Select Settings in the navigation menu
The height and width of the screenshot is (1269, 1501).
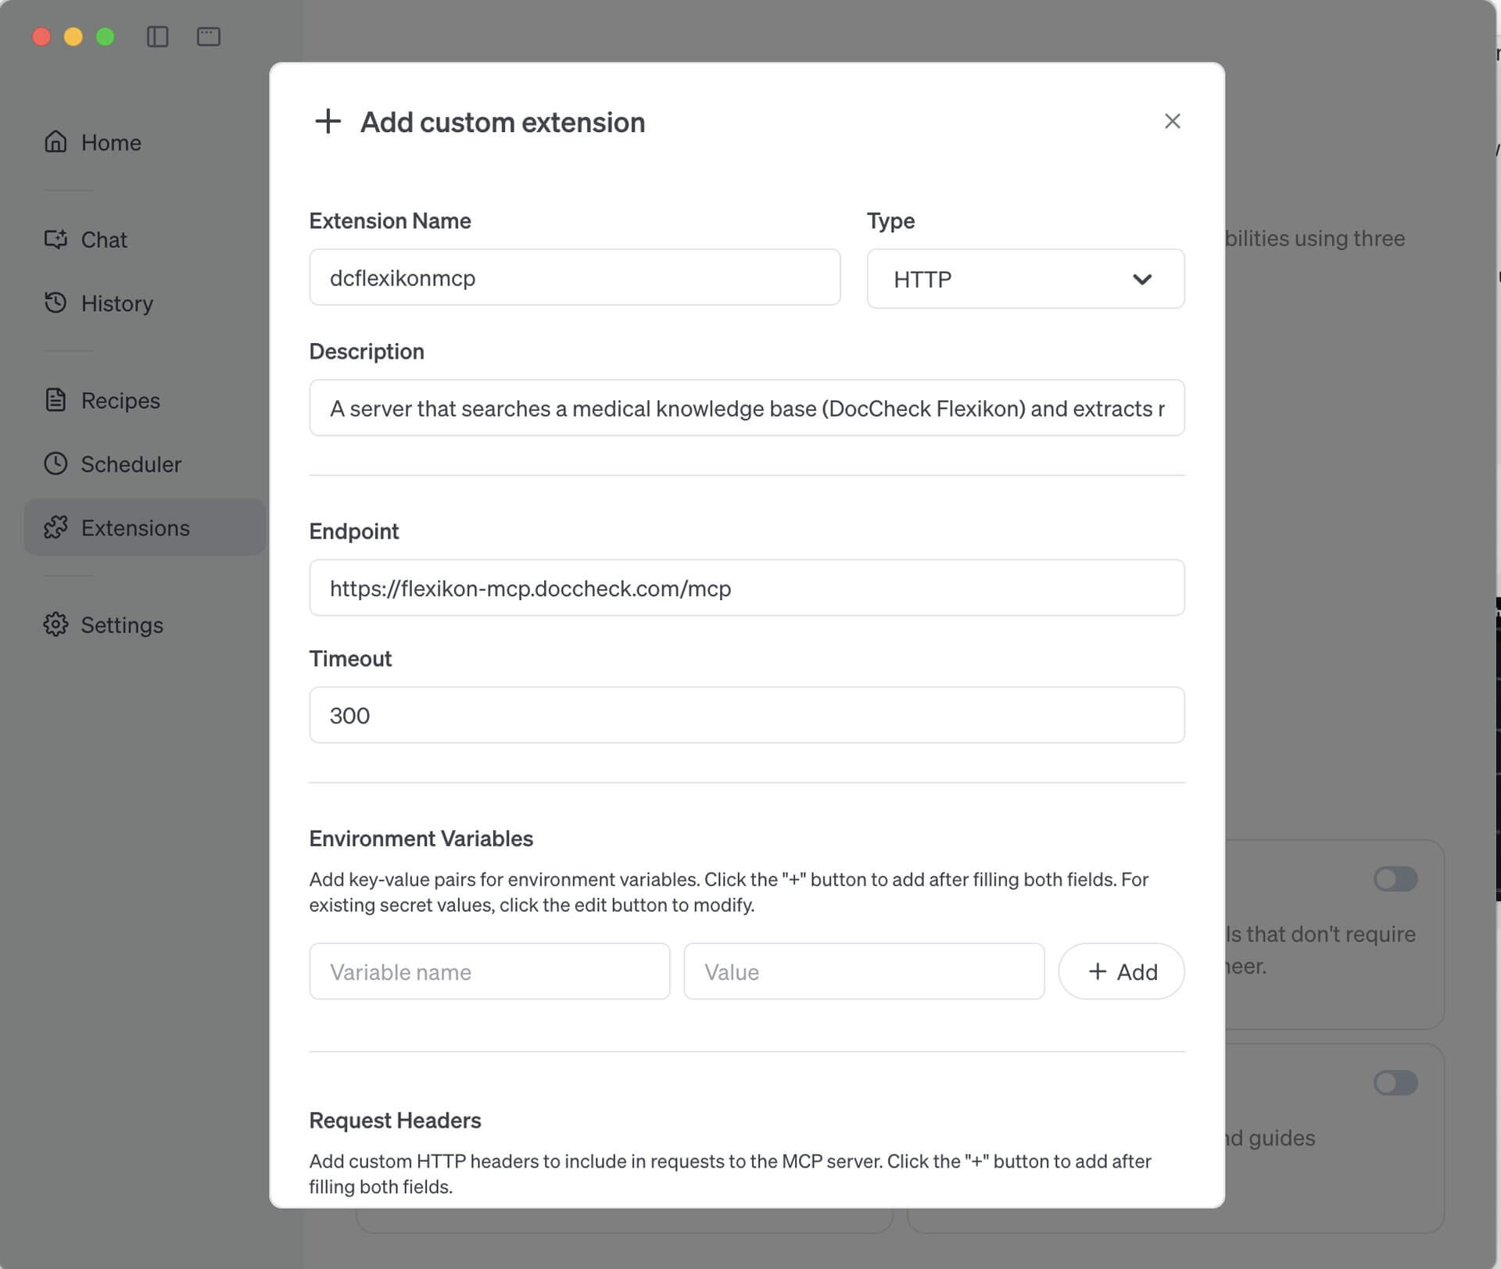pyautogui.click(x=122, y=624)
